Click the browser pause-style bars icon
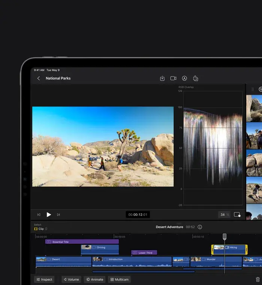 pos(253,89)
